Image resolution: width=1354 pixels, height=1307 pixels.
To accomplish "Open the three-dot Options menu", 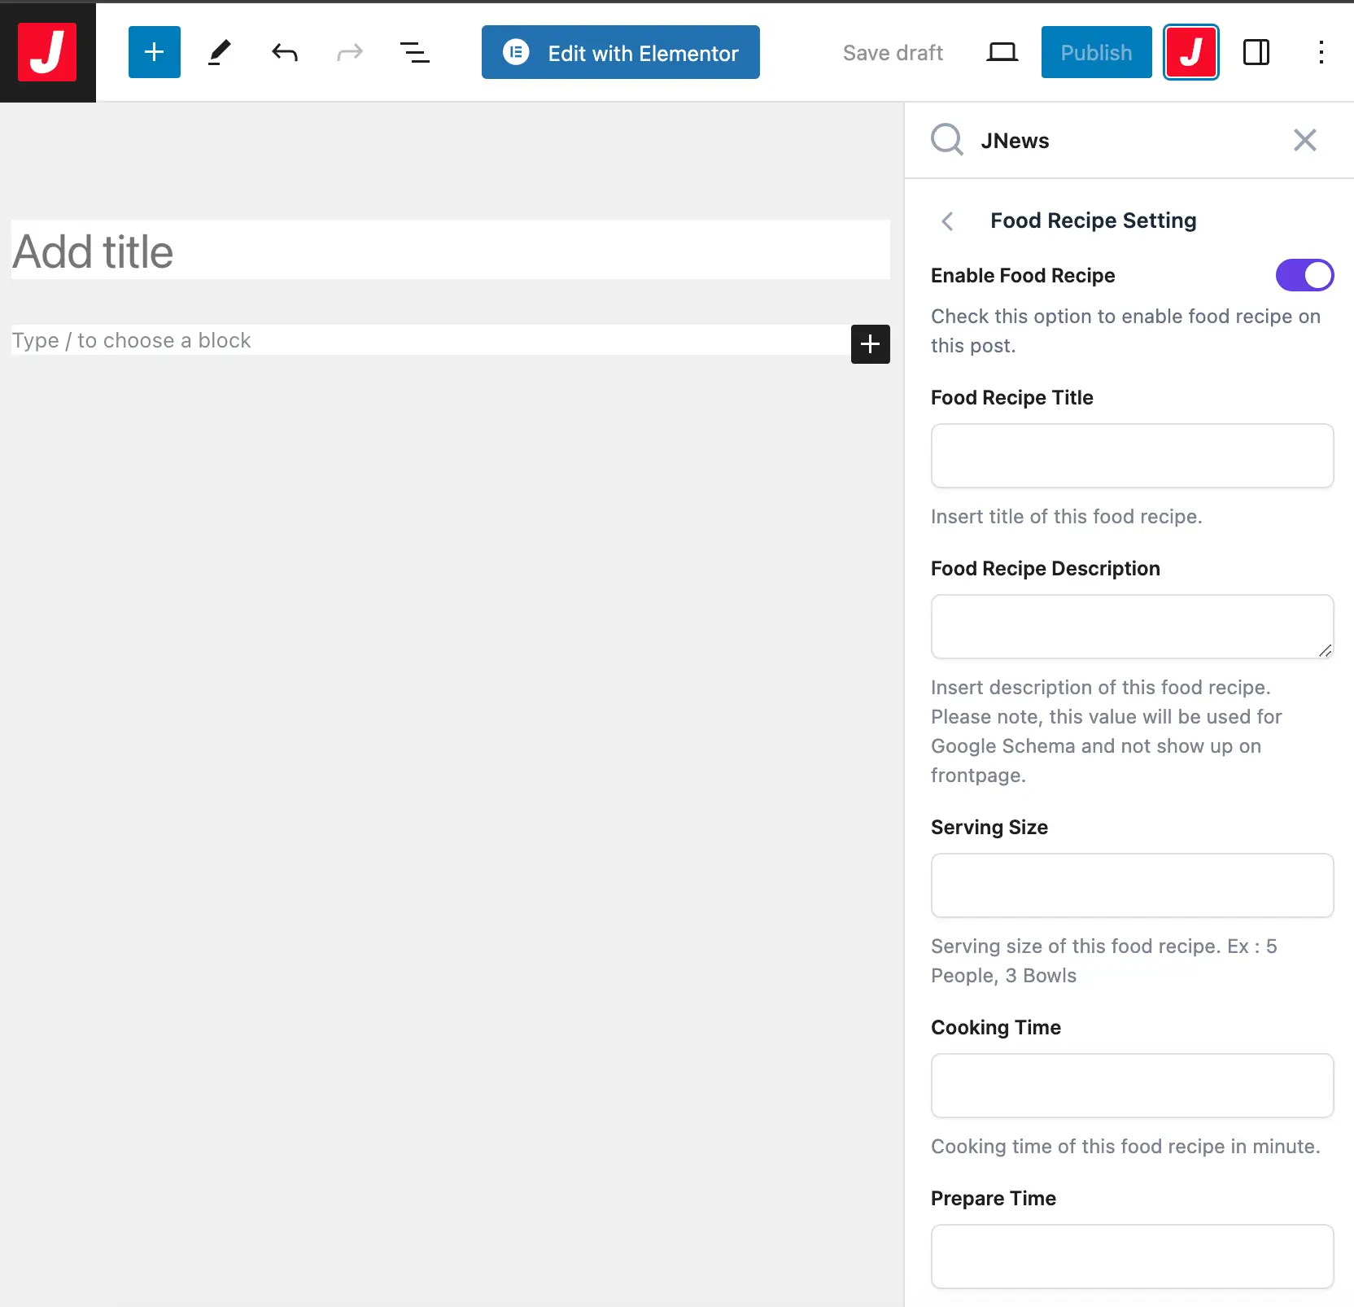I will click(1321, 52).
